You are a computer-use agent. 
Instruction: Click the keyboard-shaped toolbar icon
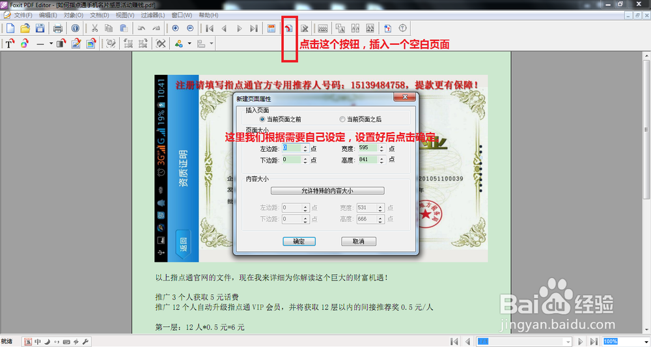pos(323,28)
